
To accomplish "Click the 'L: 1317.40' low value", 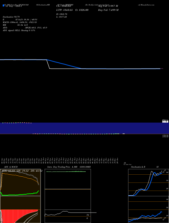I will click(62, 17).
